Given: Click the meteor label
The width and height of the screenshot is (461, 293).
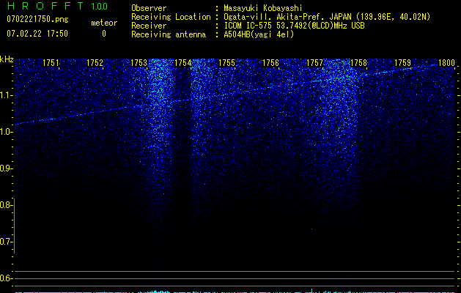Looking at the screenshot, I should click(x=104, y=23).
